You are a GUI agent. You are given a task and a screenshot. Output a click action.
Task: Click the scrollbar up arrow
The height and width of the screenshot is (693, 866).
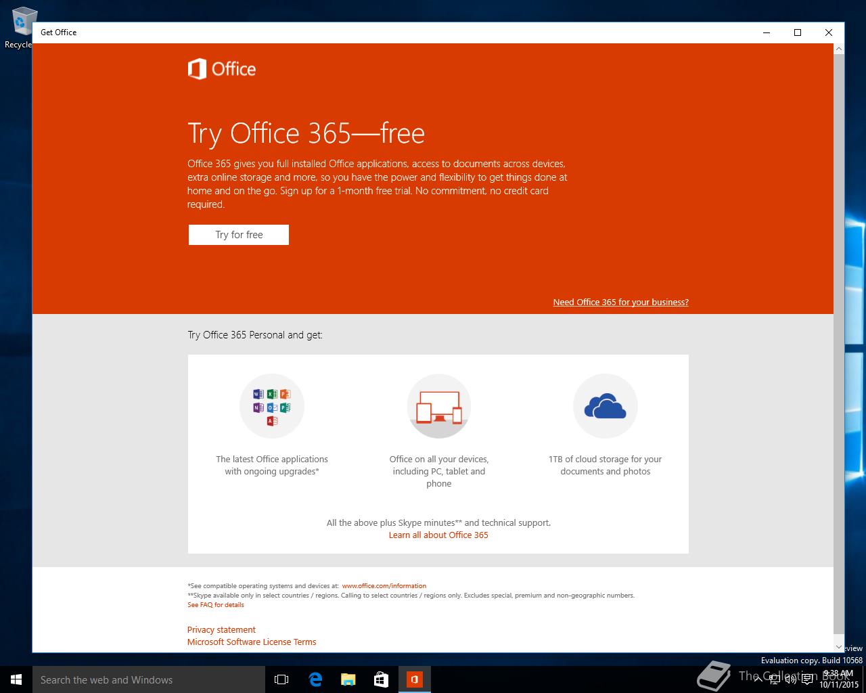839,49
